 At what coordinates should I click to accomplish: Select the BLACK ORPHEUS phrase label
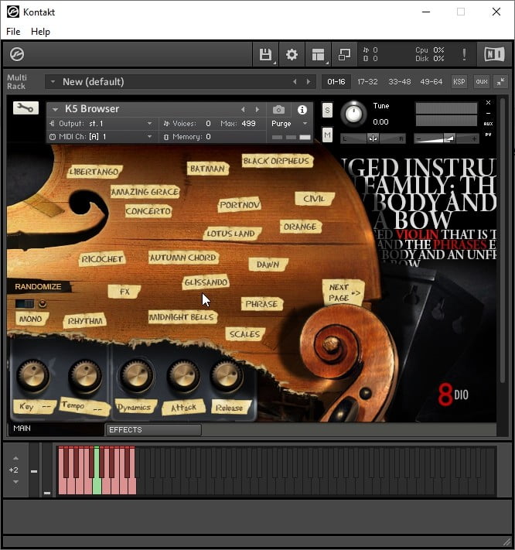point(277,161)
